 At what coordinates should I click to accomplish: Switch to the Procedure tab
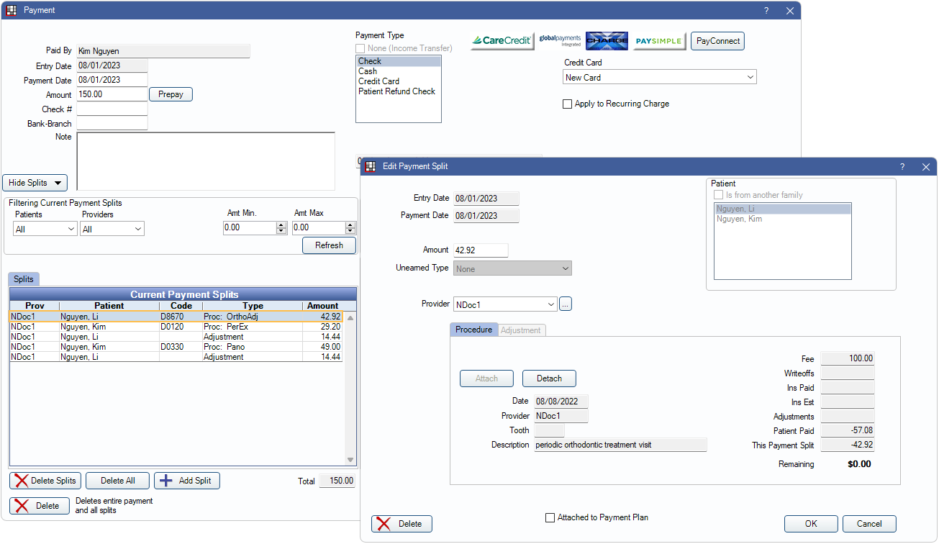click(x=473, y=330)
